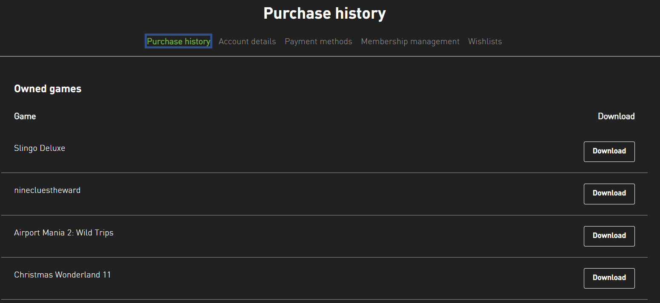Click the Download column header
This screenshot has height=303, width=660.
pos(616,116)
